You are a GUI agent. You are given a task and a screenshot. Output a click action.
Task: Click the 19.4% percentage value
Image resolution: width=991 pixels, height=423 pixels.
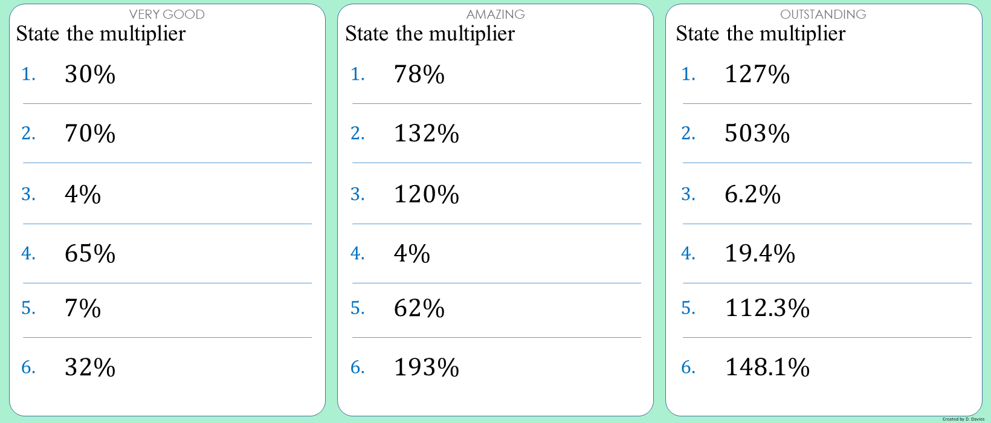(x=760, y=253)
